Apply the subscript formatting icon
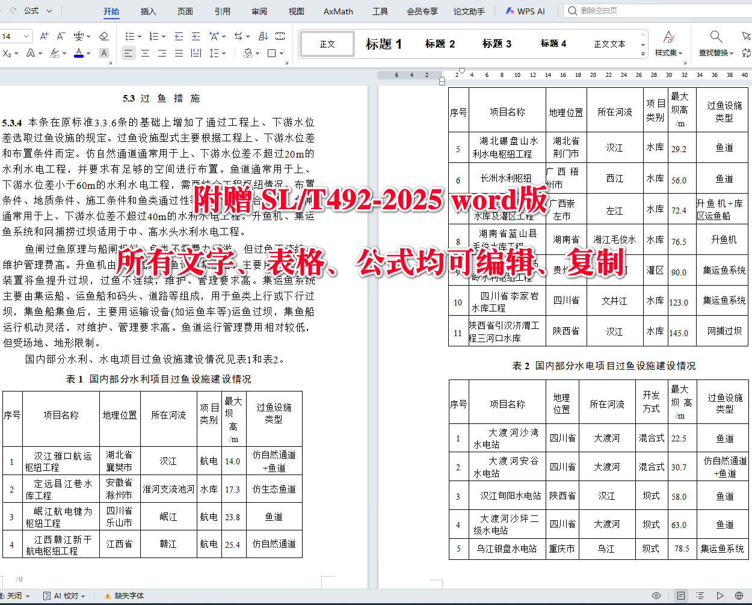This screenshot has width=752, height=605. coord(7,53)
